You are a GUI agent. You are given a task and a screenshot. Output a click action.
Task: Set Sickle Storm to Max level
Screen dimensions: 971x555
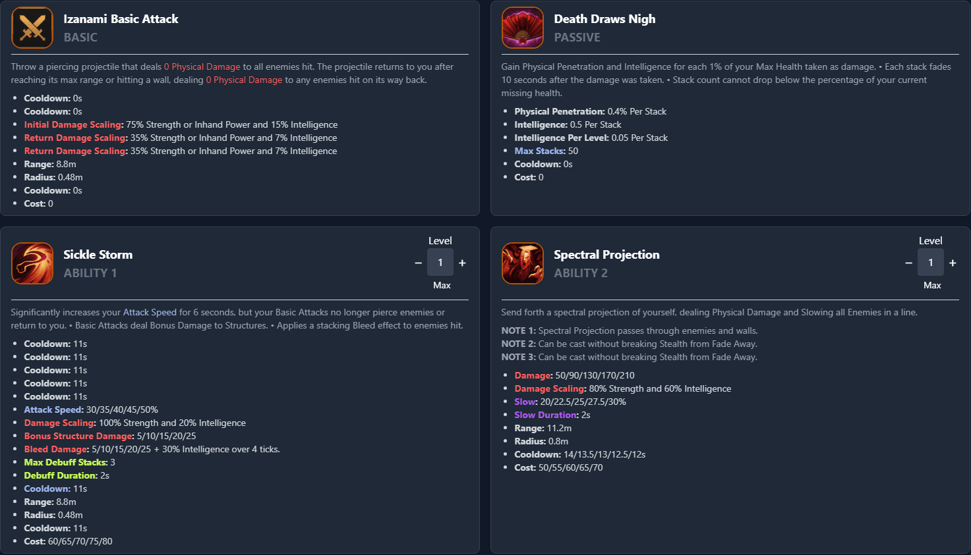(x=442, y=285)
